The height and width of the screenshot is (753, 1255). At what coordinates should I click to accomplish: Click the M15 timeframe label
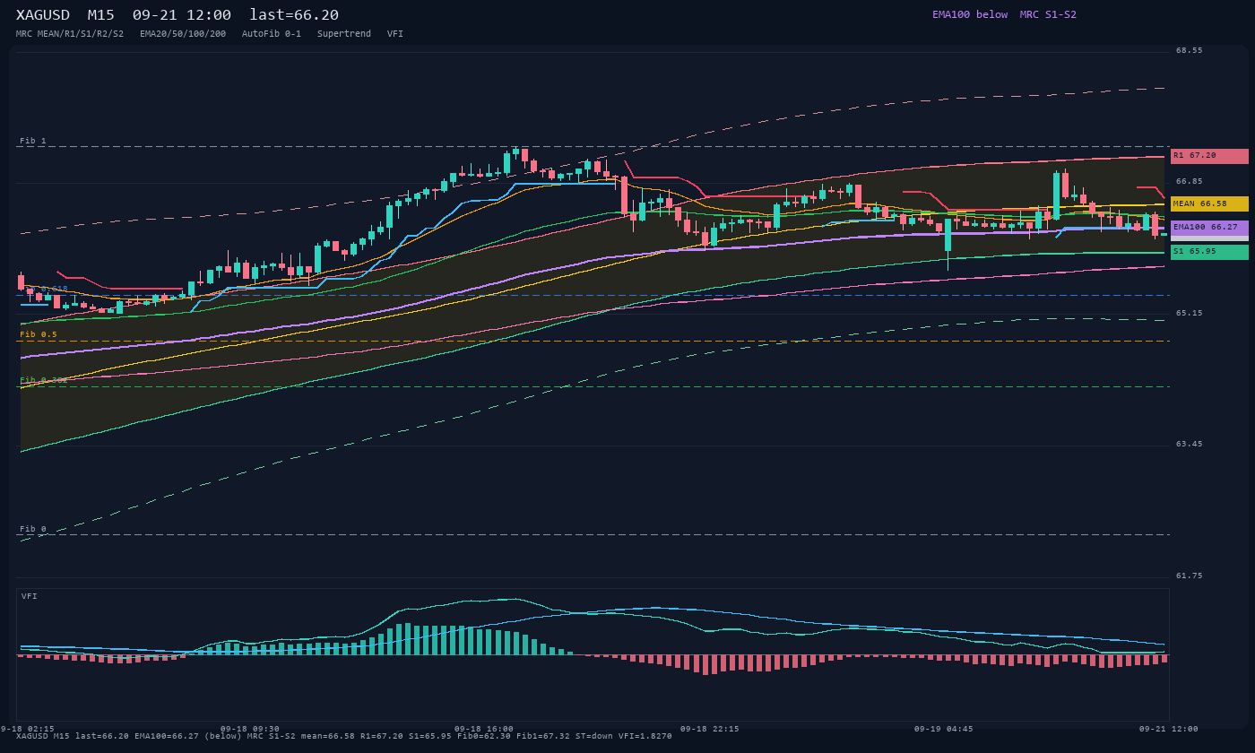pos(100,15)
